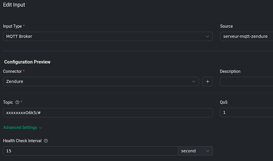Click the Health Check Interval value 15
The height and width of the screenshot is (161, 273).
[90, 151]
